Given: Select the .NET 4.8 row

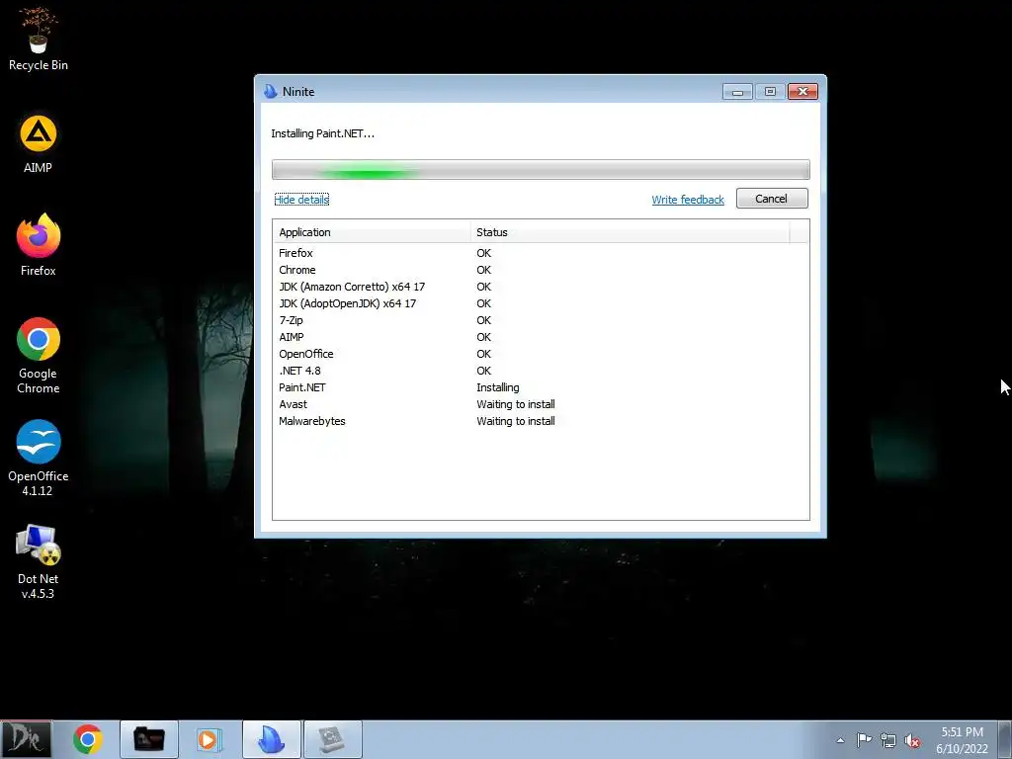Looking at the screenshot, I should [x=541, y=371].
